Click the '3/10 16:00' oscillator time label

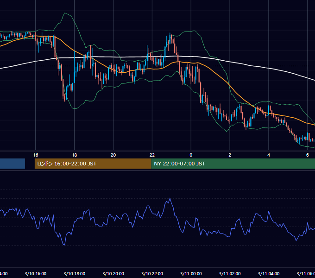click(36, 273)
